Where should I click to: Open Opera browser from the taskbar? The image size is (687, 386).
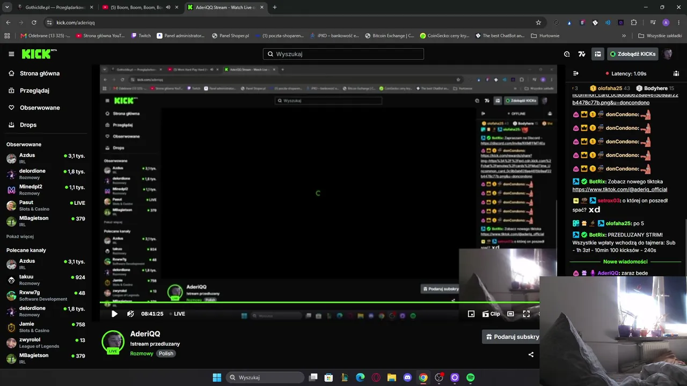click(x=376, y=377)
